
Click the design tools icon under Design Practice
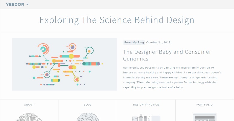coord(146,117)
